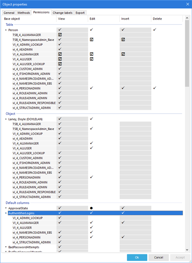
Task: Toggle Insert checkbox for TSB_4_NamespaceAdmin_Base under Person
Action: point(123,40)
